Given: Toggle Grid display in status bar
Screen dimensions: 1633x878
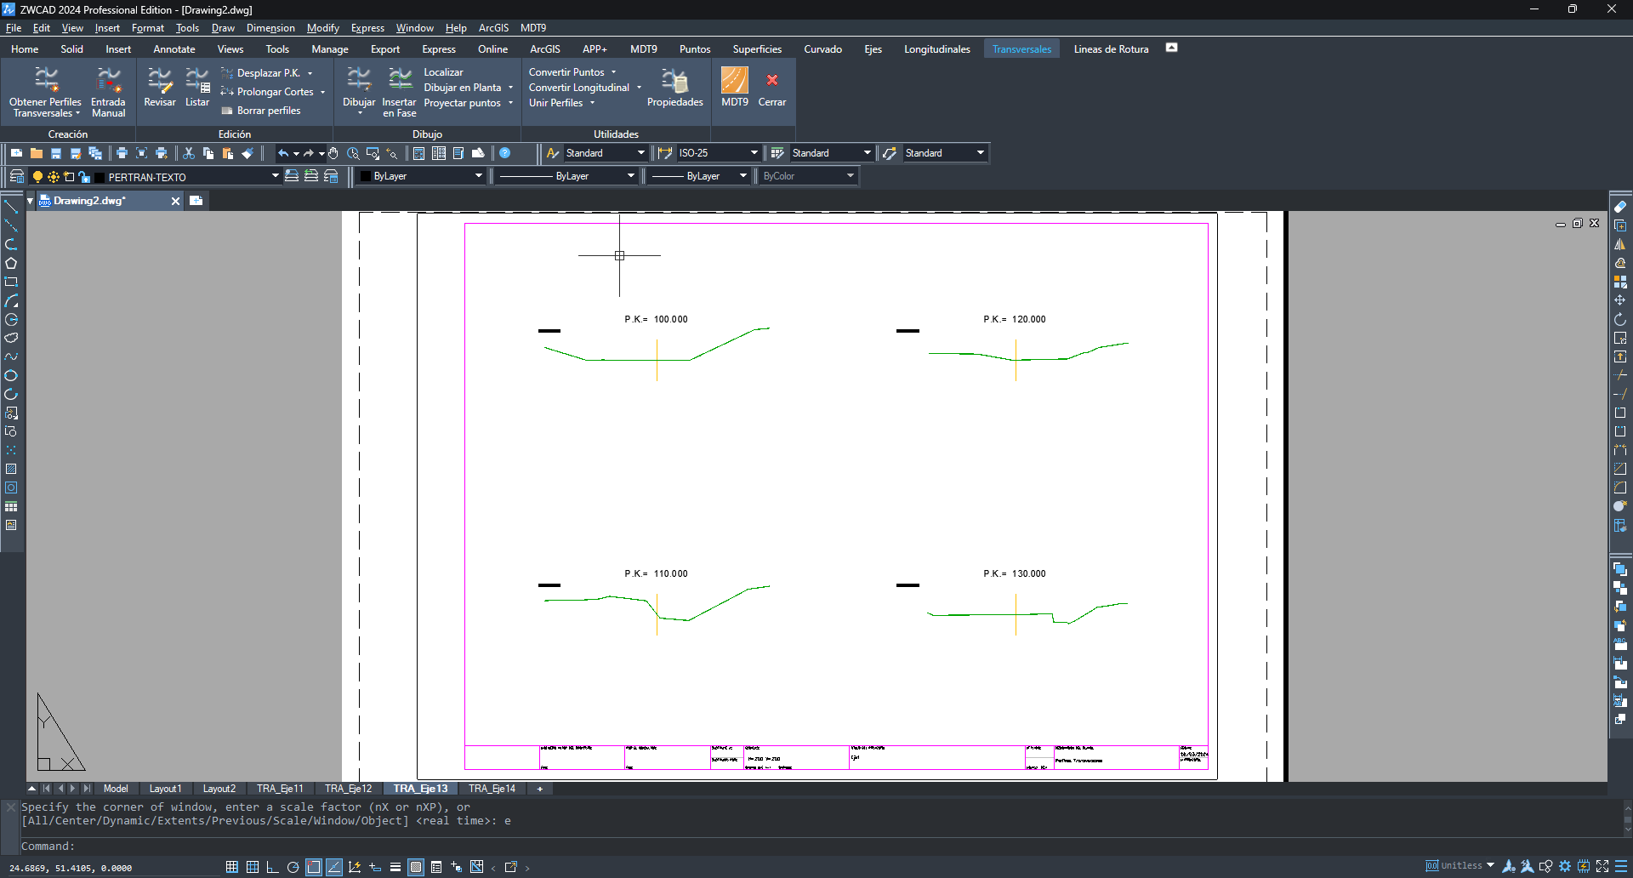Looking at the screenshot, I should (253, 867).
